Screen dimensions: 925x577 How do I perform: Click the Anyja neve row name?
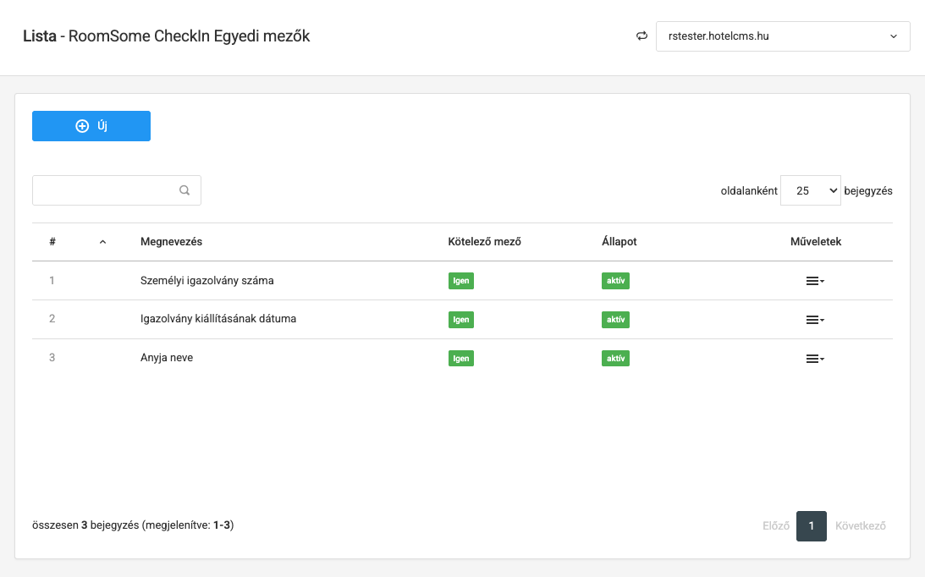167,358
